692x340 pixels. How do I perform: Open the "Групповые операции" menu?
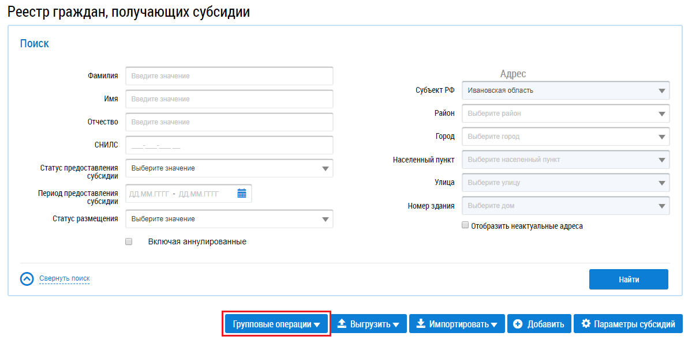pyautogui.click(x=276, y=324)
